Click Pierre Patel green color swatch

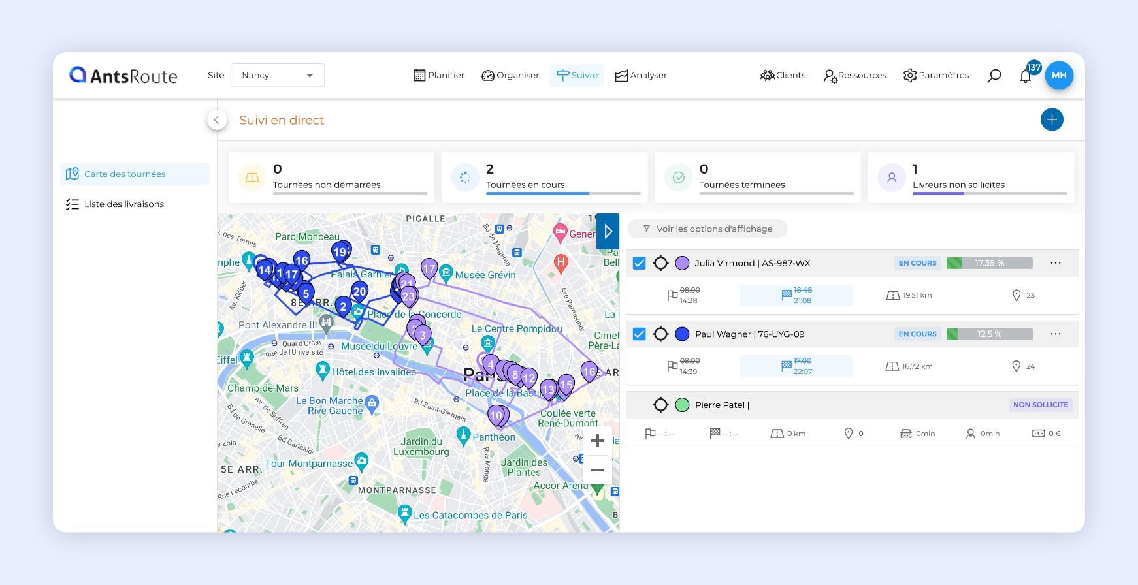pos(682,405)
